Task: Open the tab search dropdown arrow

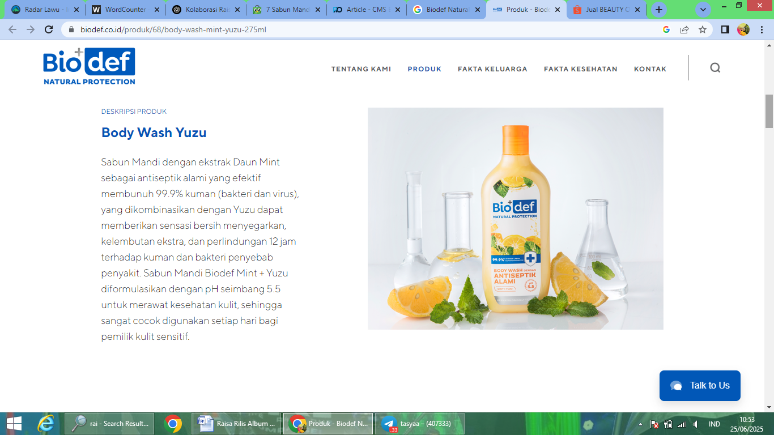Action: pos(703,10)
